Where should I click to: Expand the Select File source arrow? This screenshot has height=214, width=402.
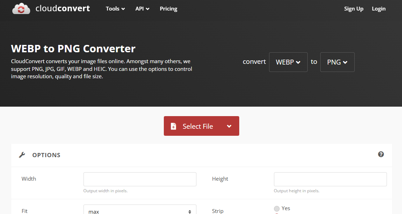point(229,126)
